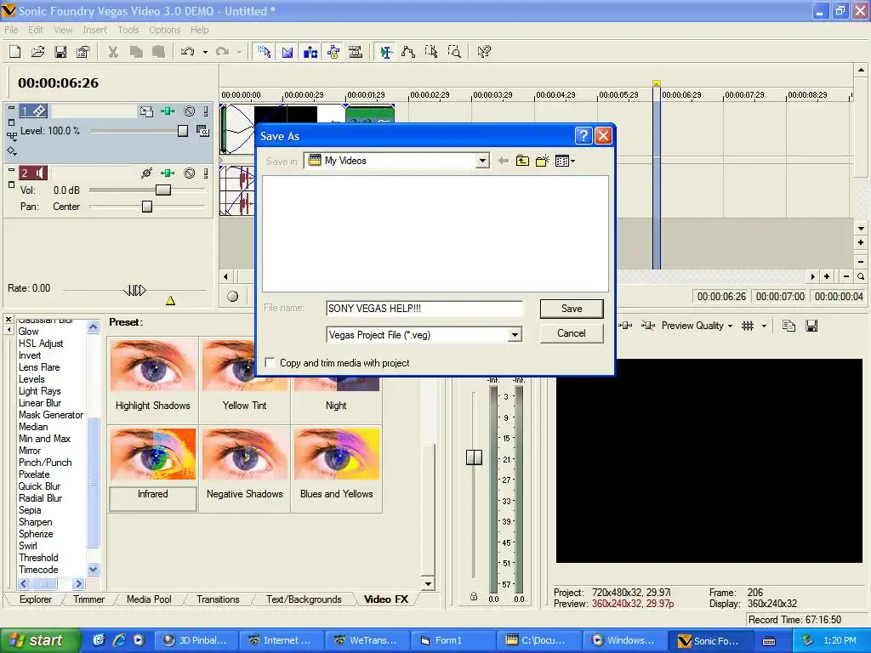Adjust the audio track Vol slider
The height and width of the screenshot is (653, 871).
(x=163, y=190)
